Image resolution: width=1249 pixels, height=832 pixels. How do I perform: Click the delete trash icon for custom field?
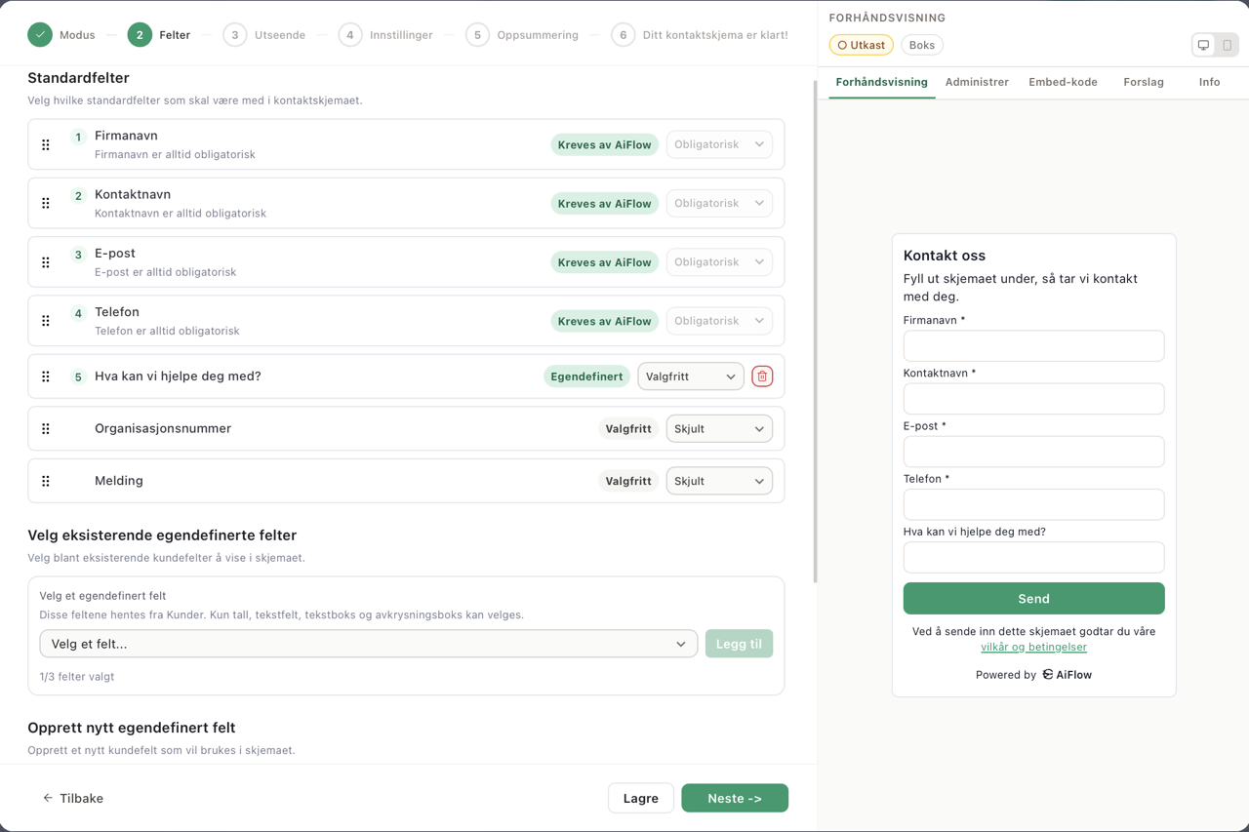coord(762,376)
